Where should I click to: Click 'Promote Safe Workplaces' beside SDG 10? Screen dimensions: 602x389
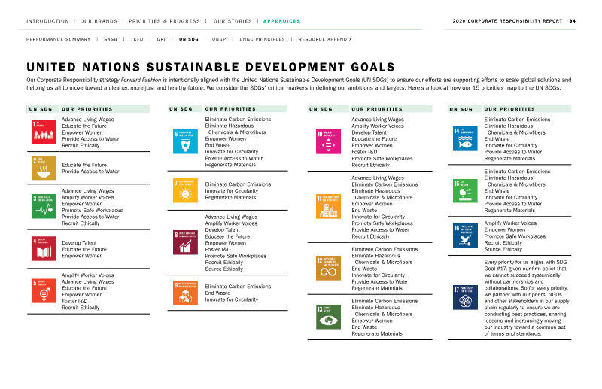pos(382,158)
